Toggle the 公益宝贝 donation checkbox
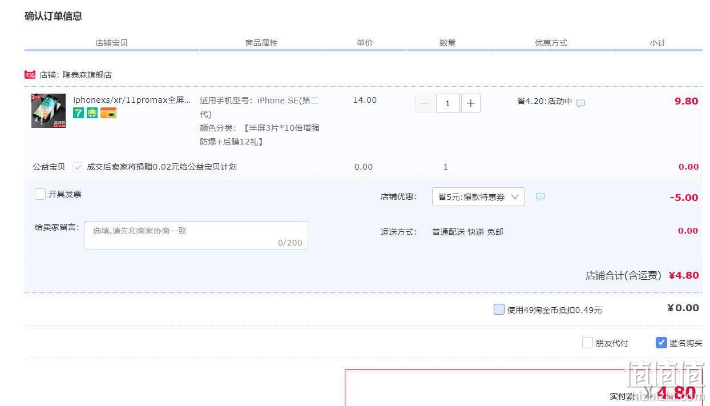This screenshot has width=710, height=406. (78, 167)
